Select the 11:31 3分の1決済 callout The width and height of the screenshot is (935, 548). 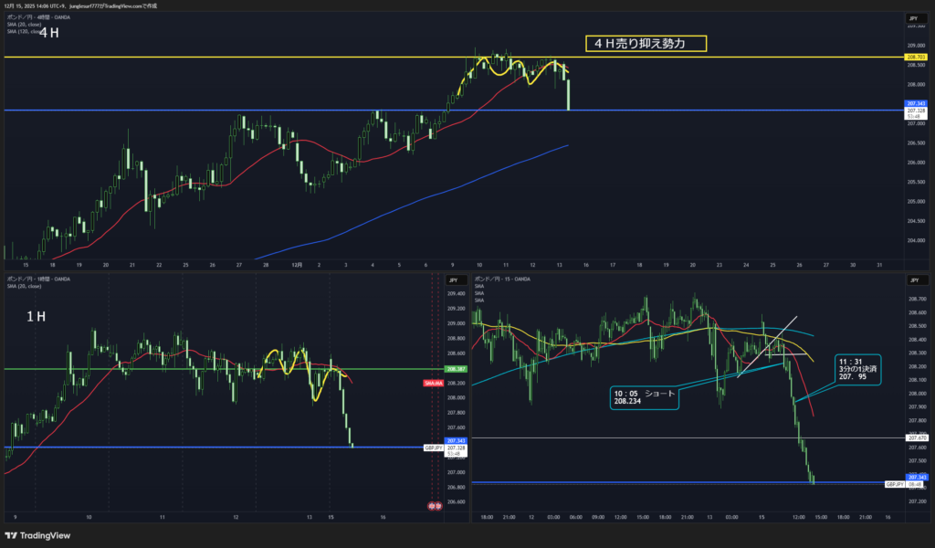pos(856,371)
